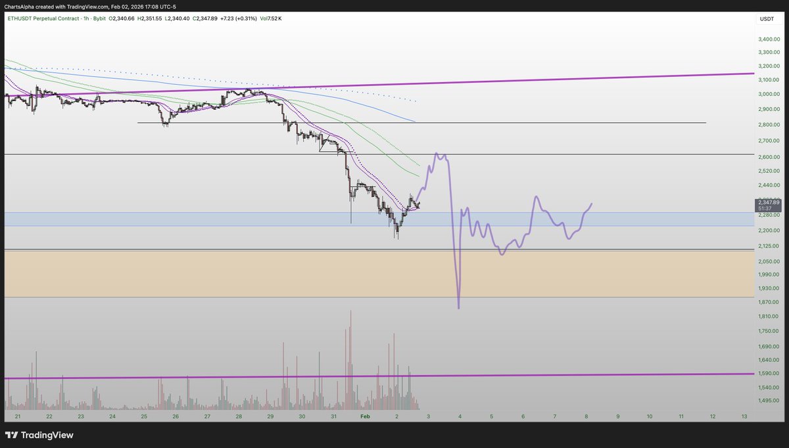Click the 13 date label on time axis
This screenshot has height=448, width=789.
[744, 416]
